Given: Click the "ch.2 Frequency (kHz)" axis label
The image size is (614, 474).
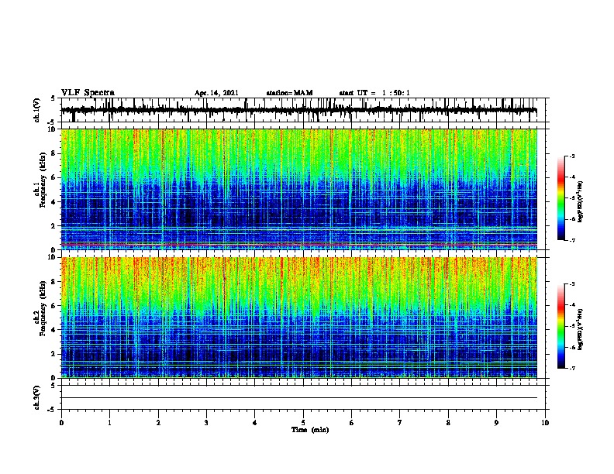Looking at the screenshot, I should 40,308.
